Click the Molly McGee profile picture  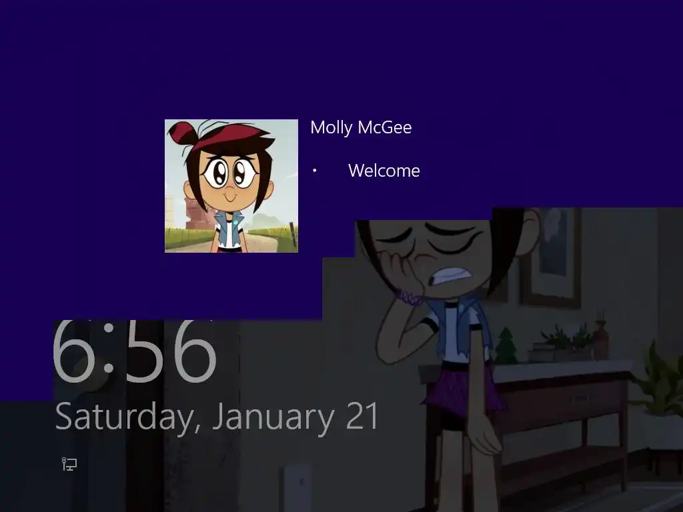coord(231,186)
